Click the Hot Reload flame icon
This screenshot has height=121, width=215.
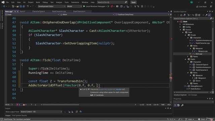(x=112, y=6)
